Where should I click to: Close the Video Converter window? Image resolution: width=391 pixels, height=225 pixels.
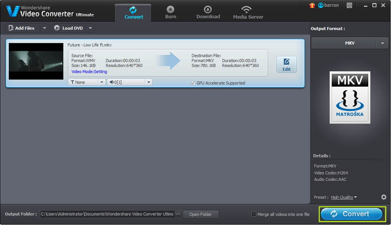click(383, 5)
